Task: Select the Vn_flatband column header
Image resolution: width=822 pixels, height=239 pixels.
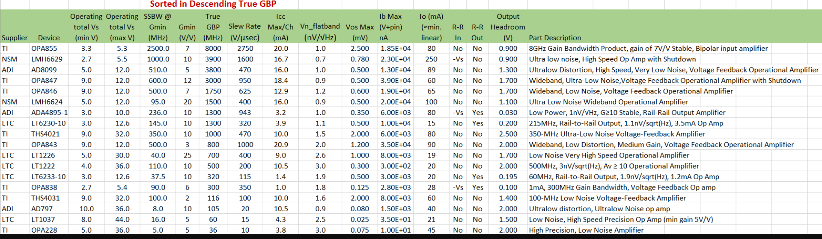Action: point(320,27)
